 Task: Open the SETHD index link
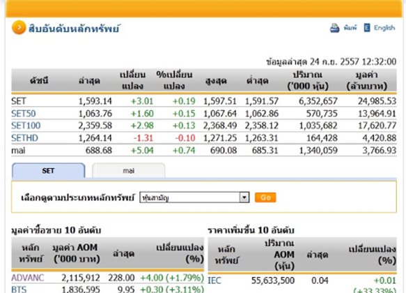[x=24, y=137]
